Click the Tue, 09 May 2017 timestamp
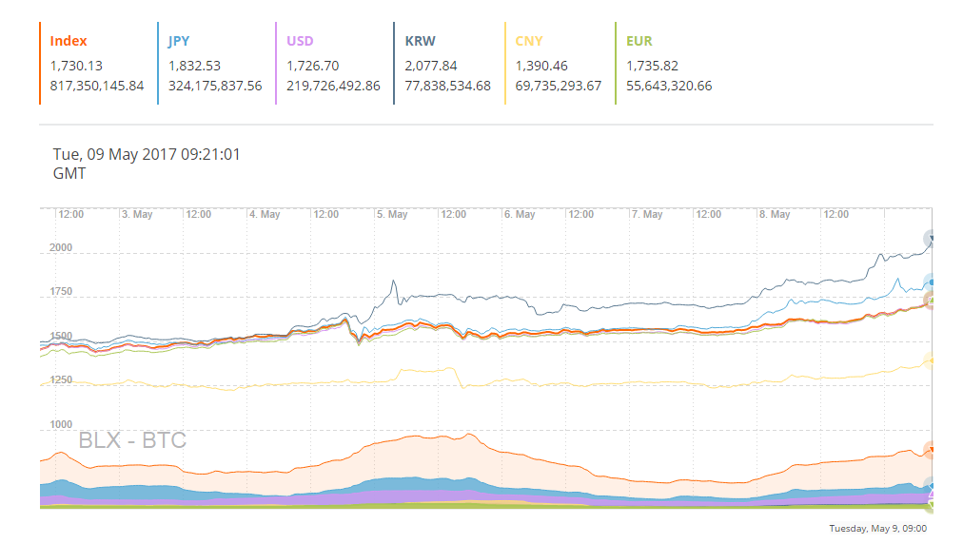Image resolution: width=963 pixels, height=544 pixels. (147, 164)
